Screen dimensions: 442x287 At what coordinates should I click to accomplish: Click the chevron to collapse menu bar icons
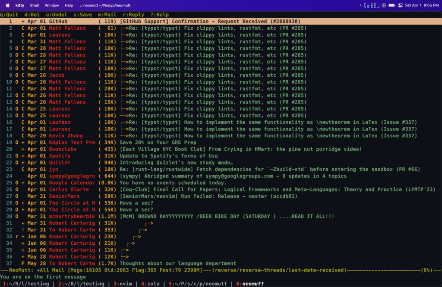click(x=360, y=5)
